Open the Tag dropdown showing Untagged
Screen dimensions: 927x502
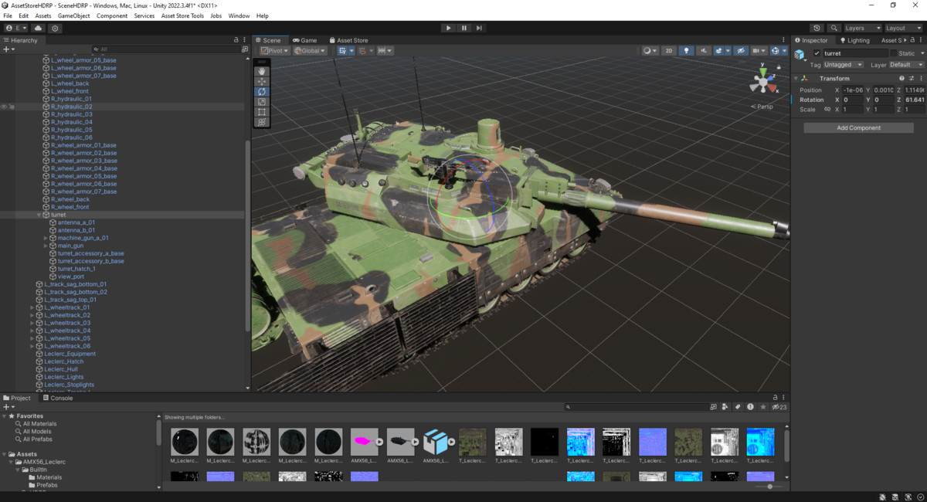(x=843, y=65)
